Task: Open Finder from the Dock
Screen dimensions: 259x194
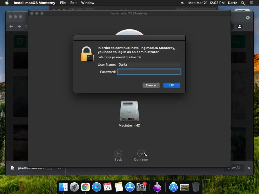Action: coord(63,187)
